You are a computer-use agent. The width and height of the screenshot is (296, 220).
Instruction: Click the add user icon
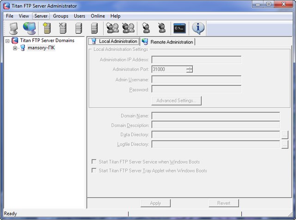coord(146,28)
